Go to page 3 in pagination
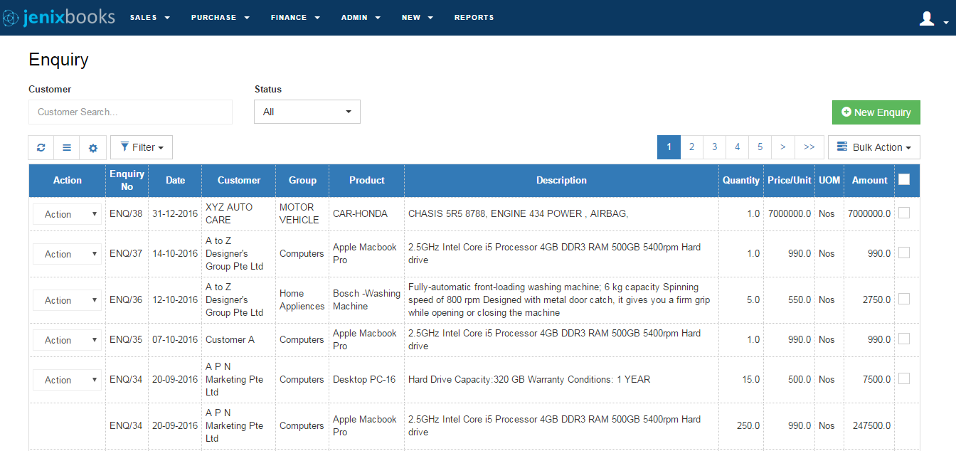Screen dimensions: 956x451 (714, 147)
